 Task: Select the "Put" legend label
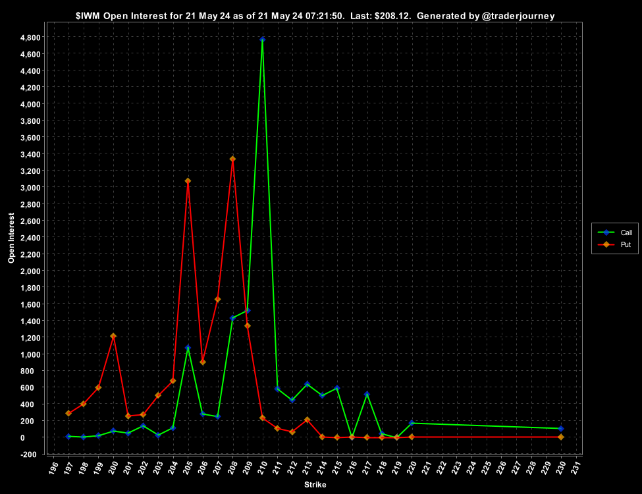point(626,244)
